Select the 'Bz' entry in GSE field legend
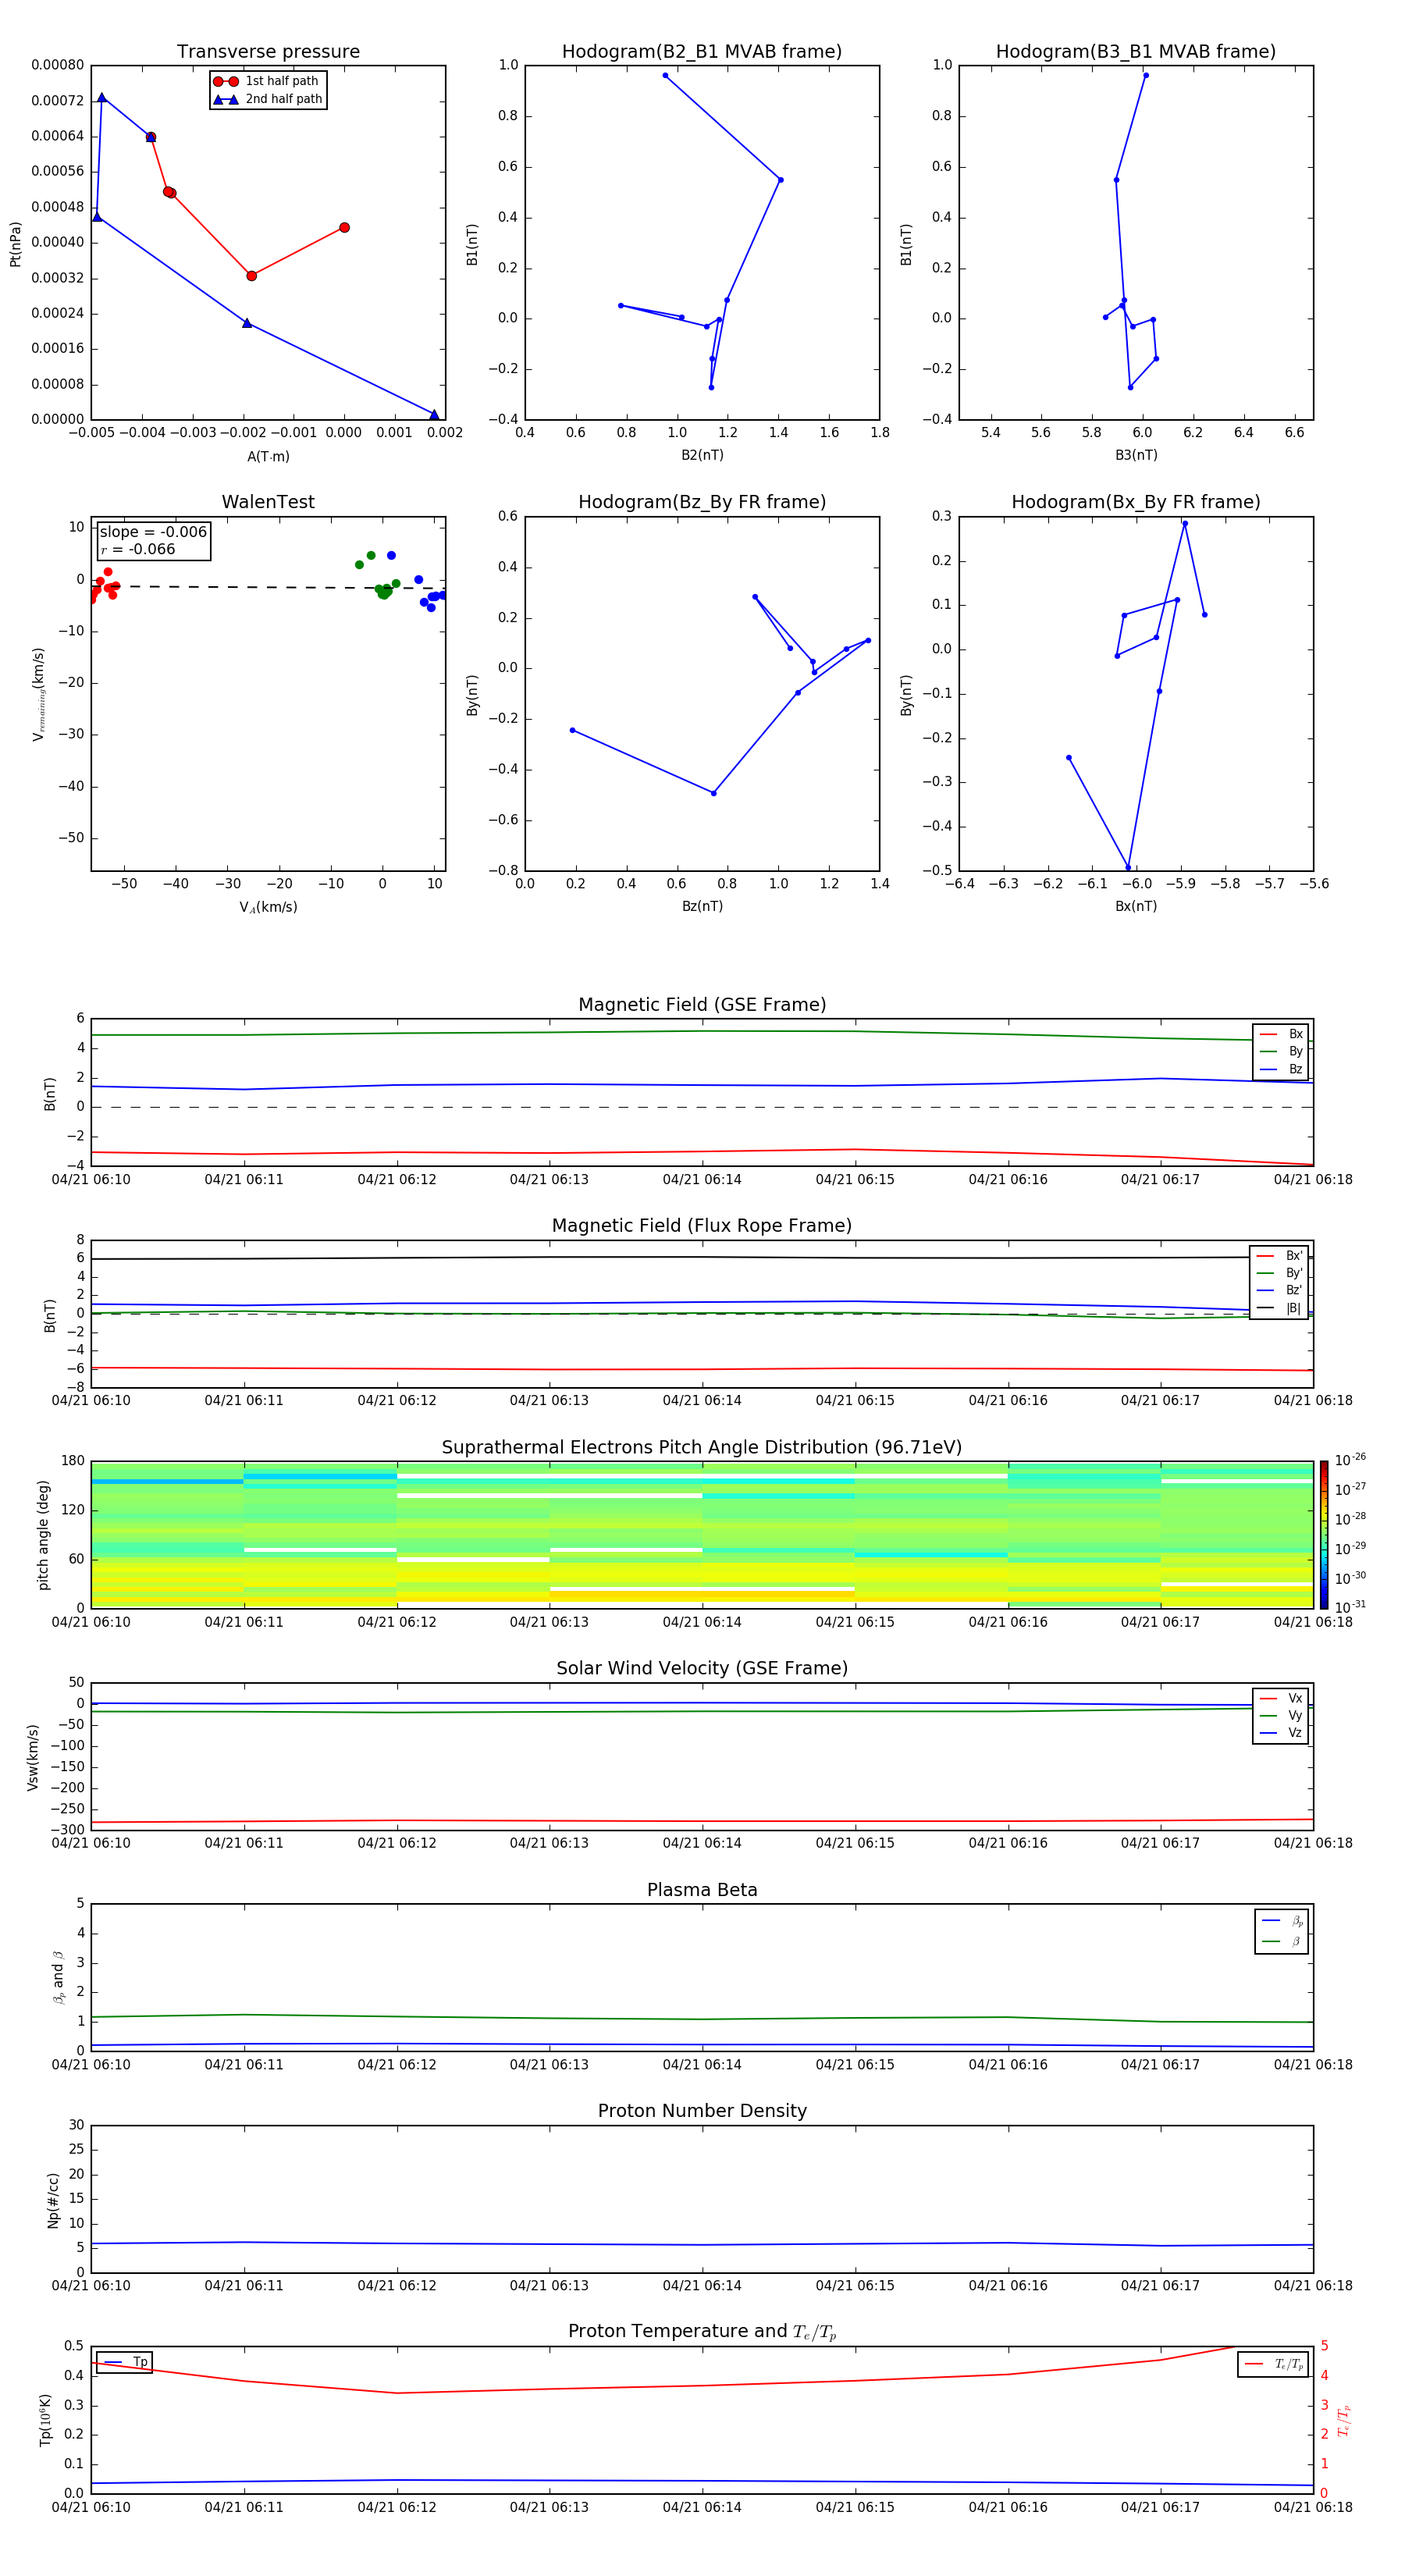The image size is (1405, 2576). [1281, 1069]
